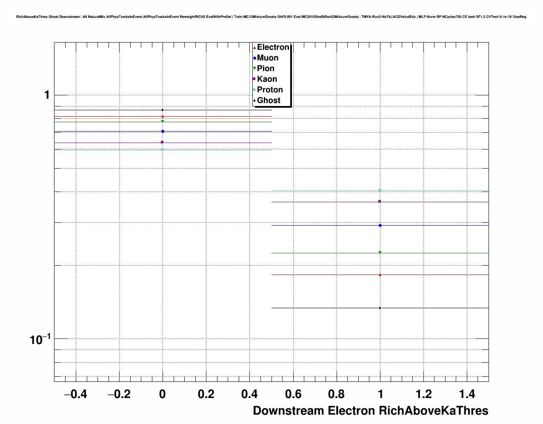The width and height of the screenshot is (543, 424).
Task: Pick the cyan Proton data point at x=1
Action: pos(380,190)
